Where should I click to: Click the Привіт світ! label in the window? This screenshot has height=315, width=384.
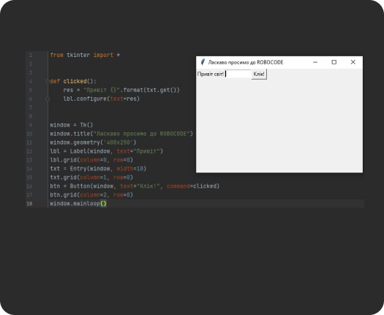(211, 74)
